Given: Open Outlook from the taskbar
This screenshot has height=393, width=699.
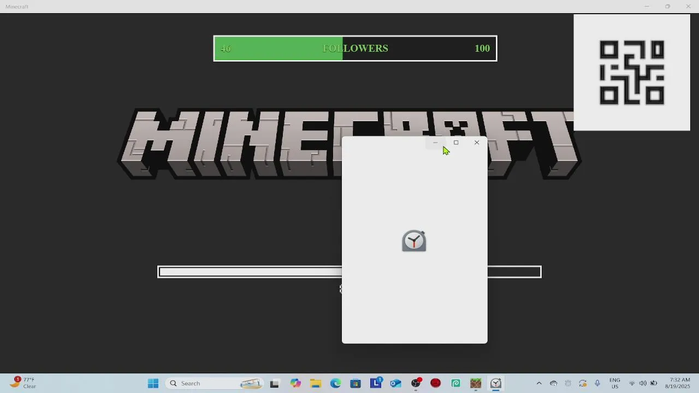Looking at the screenshot, I should 396,383.
